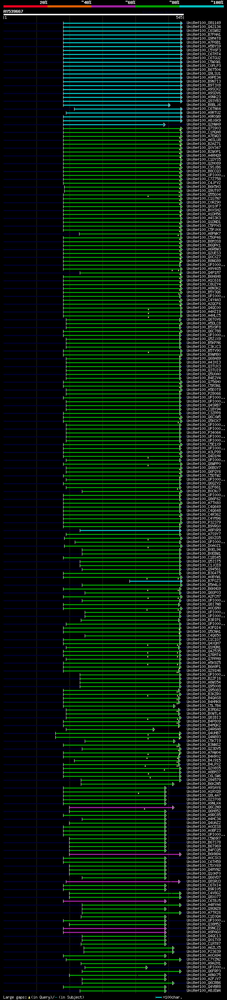227x1000 pixels.
Task: Select hit UniRef100_Q42134
Action: coord(204,27)
